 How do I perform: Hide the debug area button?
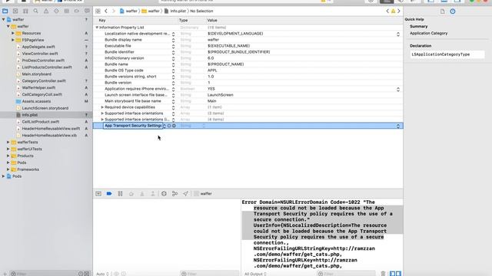[x=98, y=194]
